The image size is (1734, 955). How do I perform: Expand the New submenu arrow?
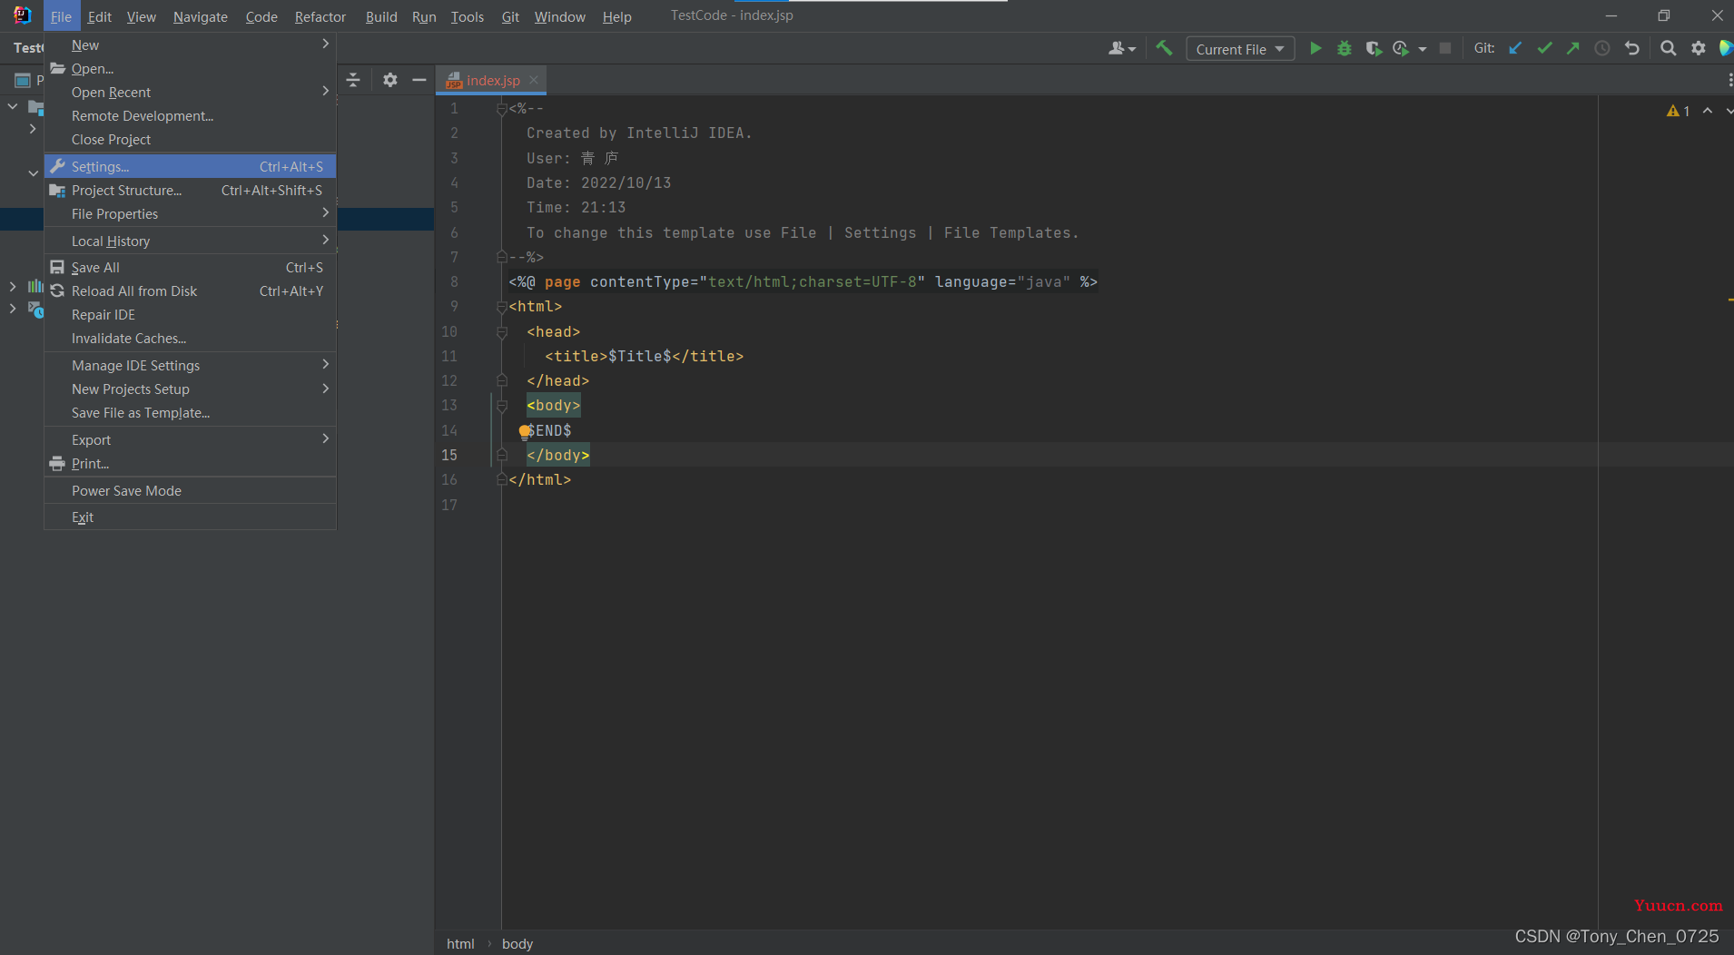click(325, 44)
